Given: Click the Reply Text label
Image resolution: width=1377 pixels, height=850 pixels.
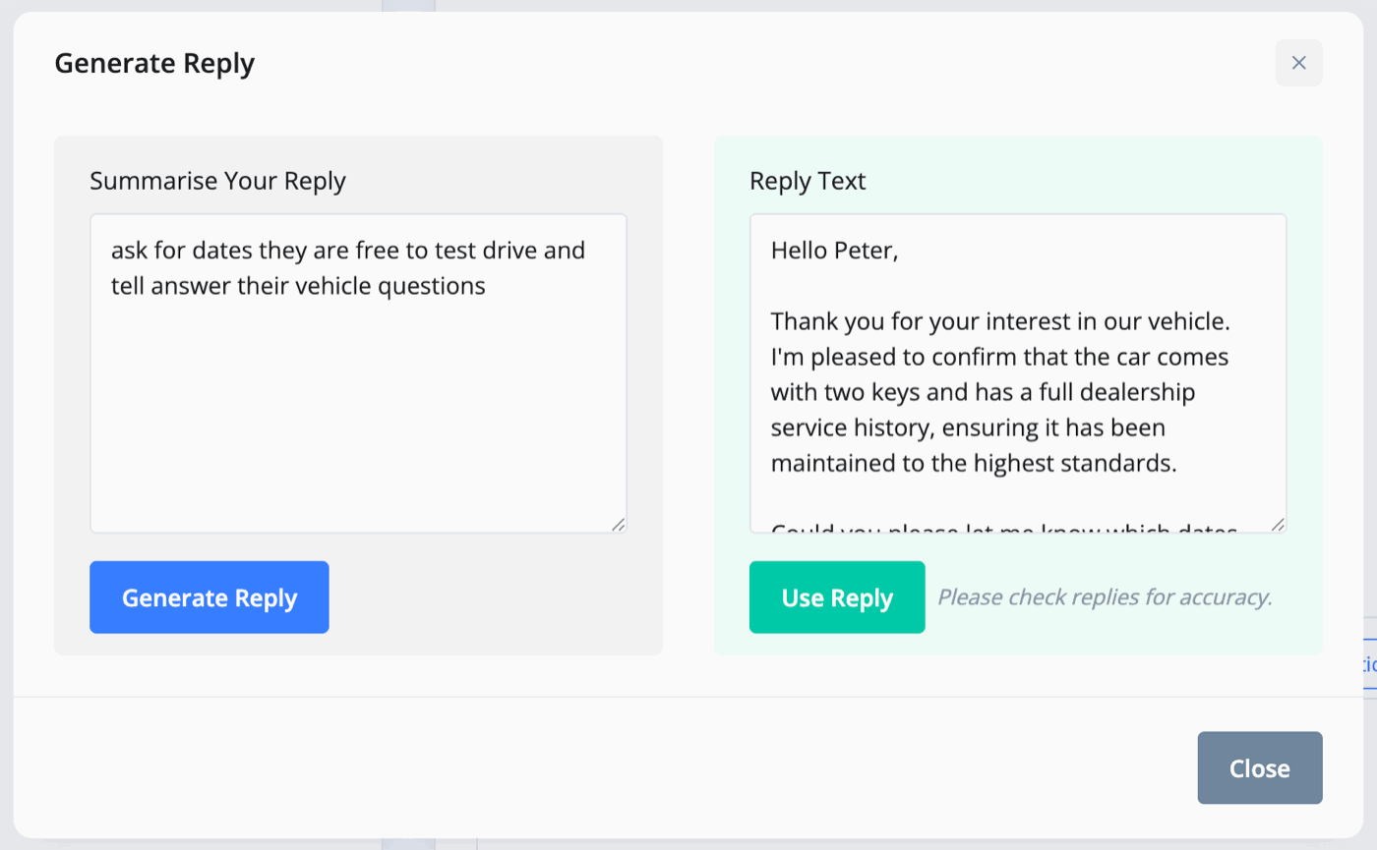Looking at the screenshot, I should click(x=808, y=181).
